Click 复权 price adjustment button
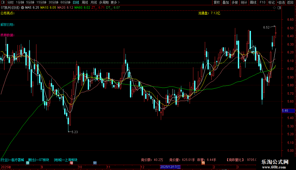The image size is (296, 170). [217, 2]
